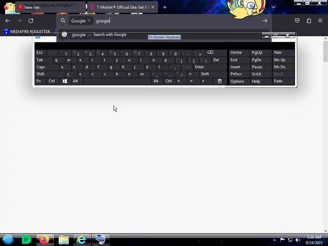
Task: Close the T-Mobile tab
Action: (x=153, y=7)
